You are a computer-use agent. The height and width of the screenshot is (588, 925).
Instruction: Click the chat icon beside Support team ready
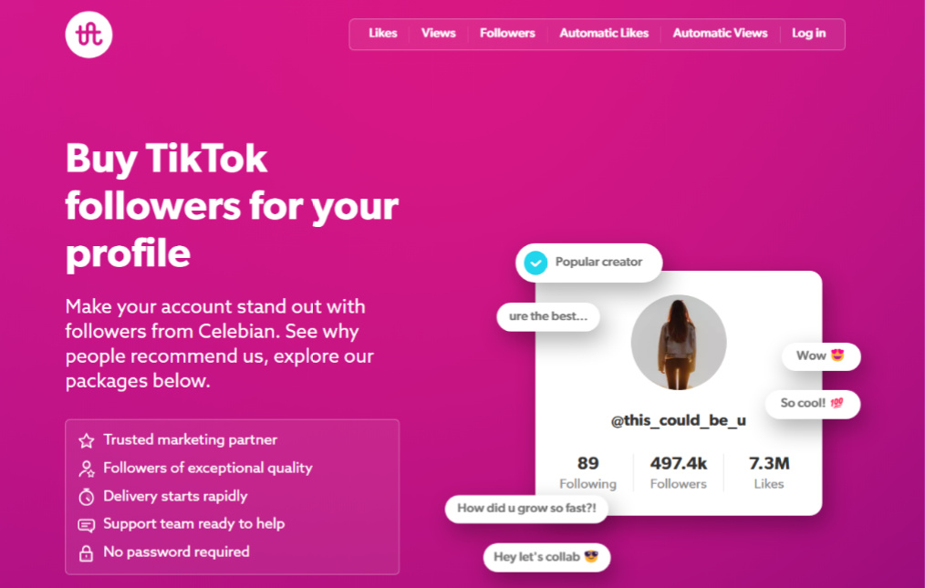[x=87, y=525]
